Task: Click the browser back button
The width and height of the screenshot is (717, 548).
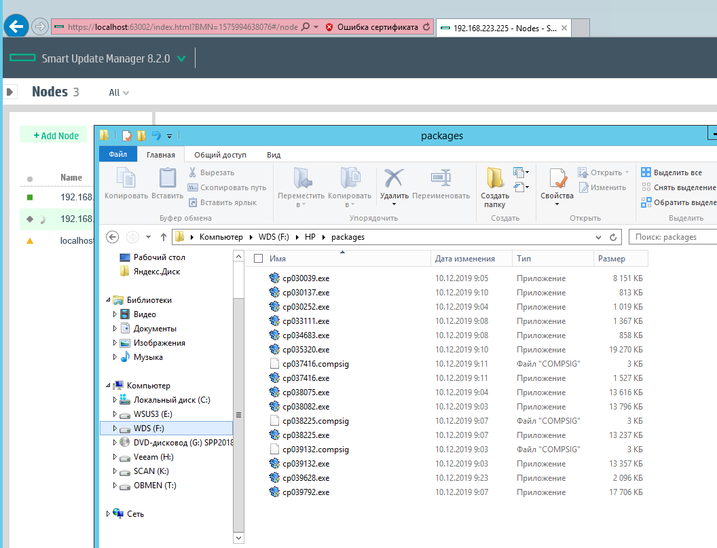Action: coord(16,26)
